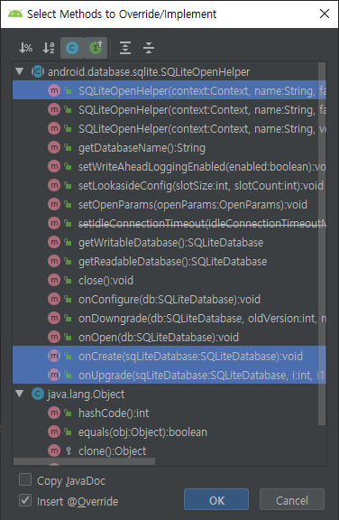
Task: Uncheck Insert @Override checkbox
Action: pyautogui.click(x=25, y=500)
